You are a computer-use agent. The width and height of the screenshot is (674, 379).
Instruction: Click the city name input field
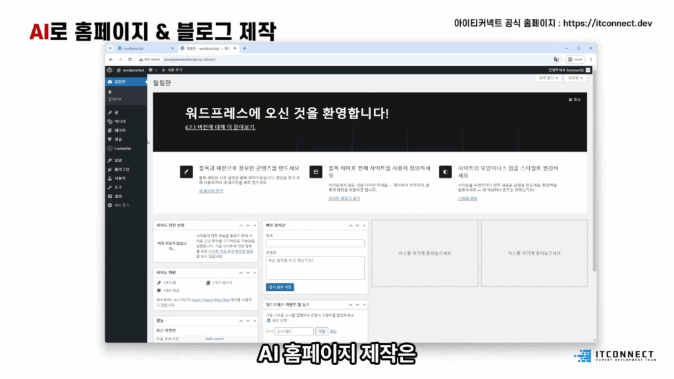[294, 332]
